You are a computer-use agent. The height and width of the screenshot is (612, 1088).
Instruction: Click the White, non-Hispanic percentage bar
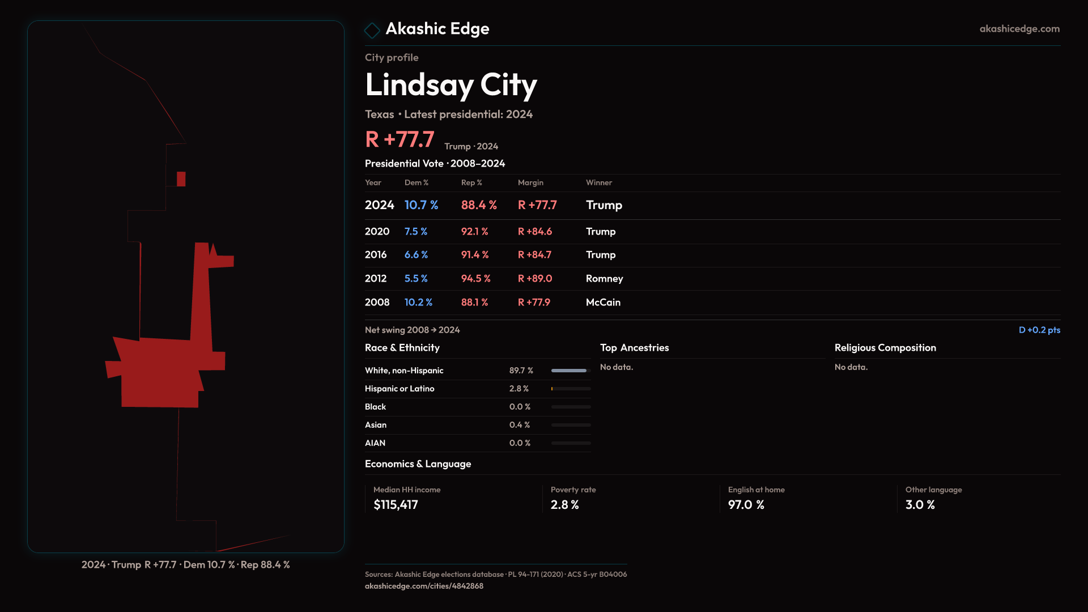coord(570,371)
